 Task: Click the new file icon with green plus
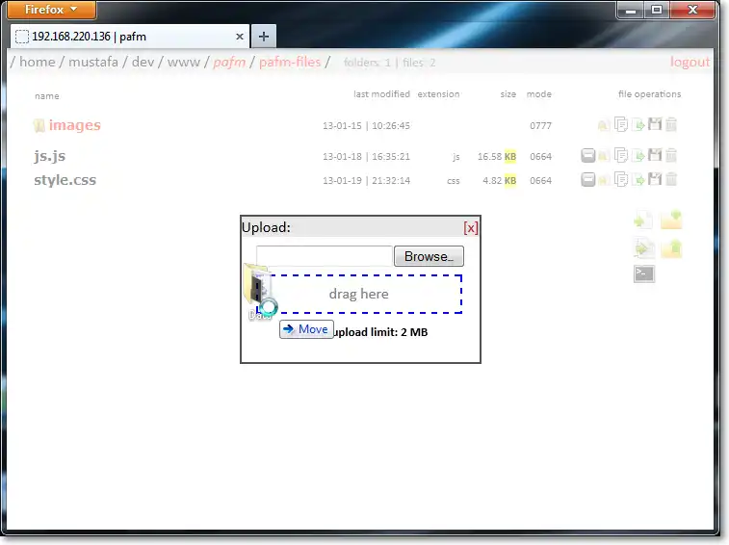click(643, 220)
